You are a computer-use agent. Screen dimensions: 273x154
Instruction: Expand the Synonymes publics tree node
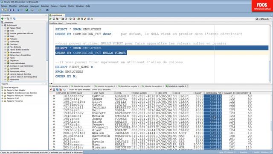[5, 71]
